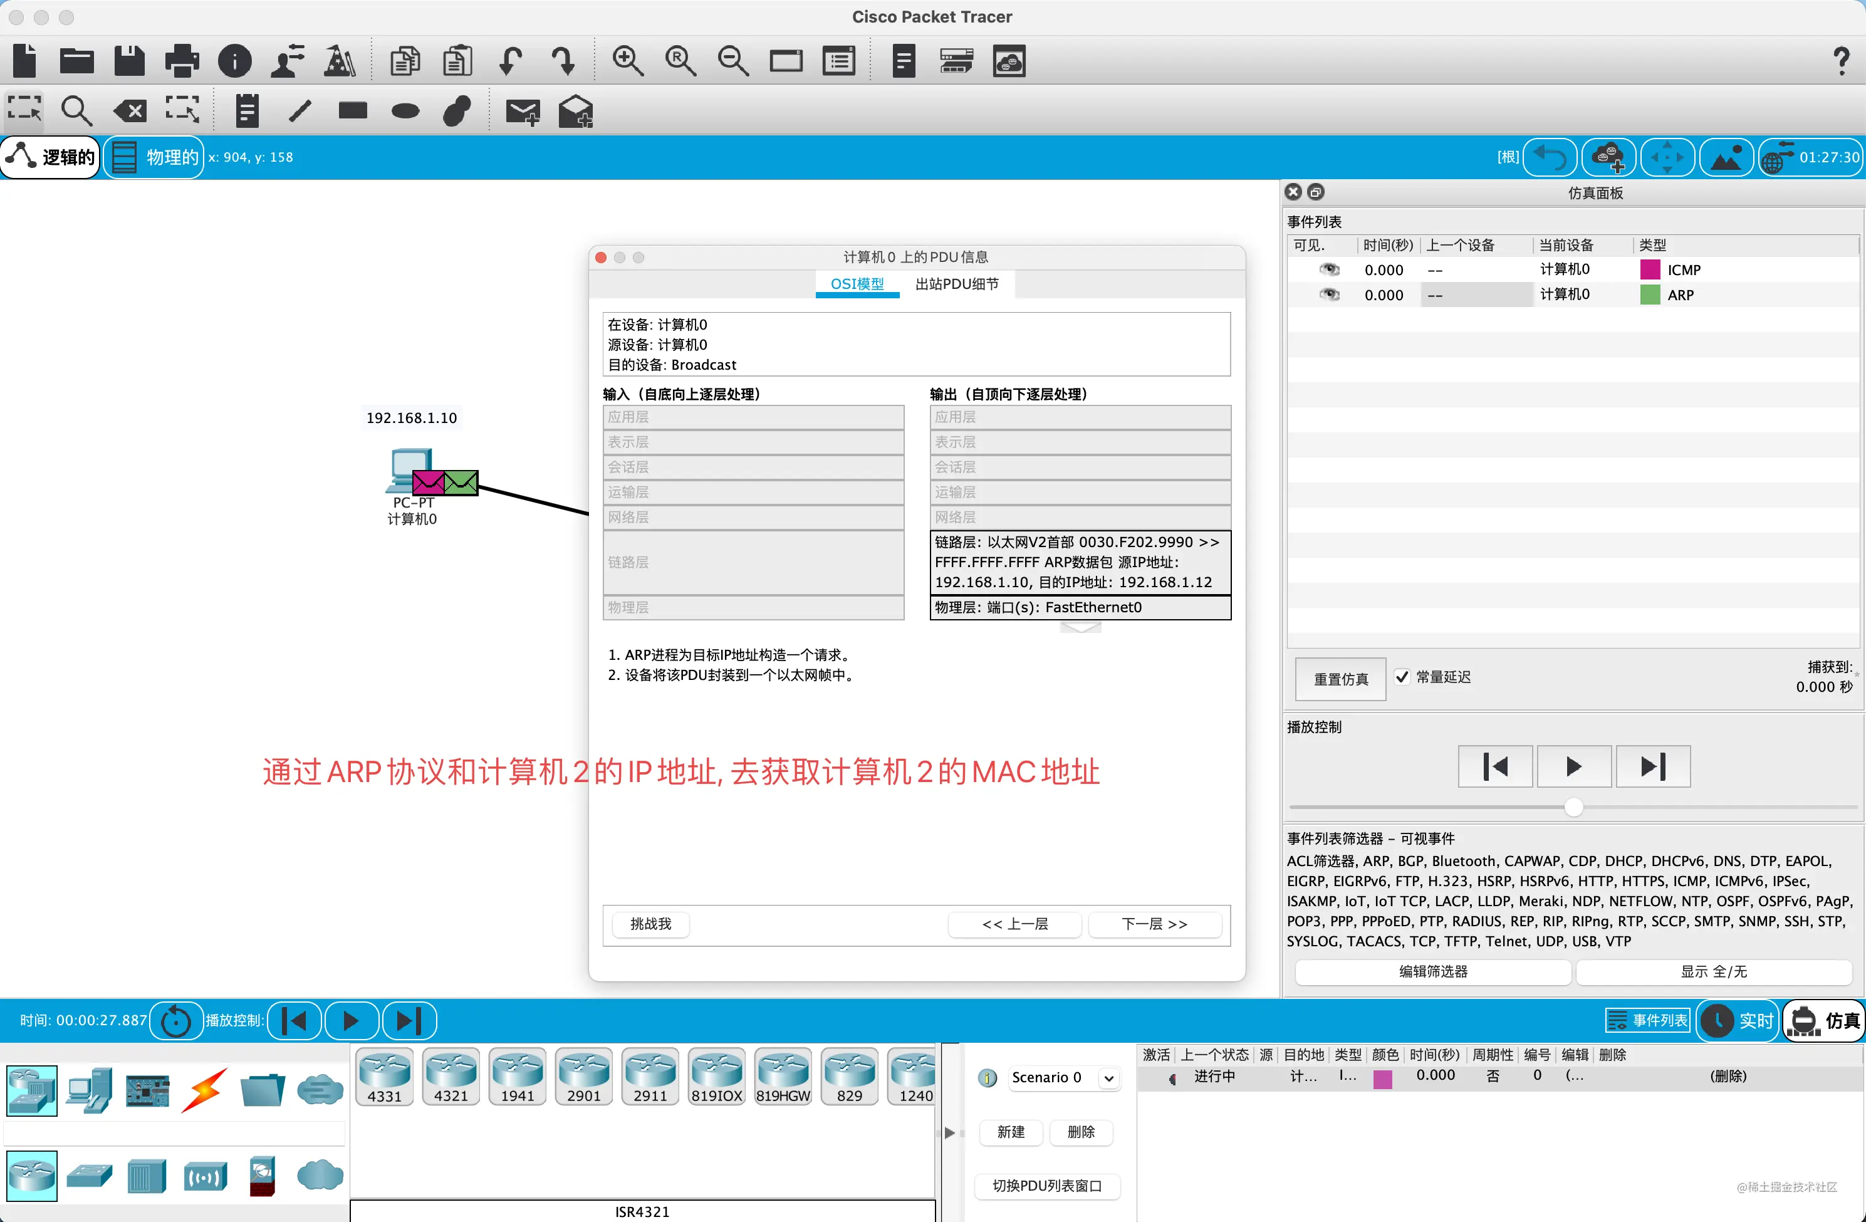Image resolution: width=1866 pixels, height=1222 pixels.
Task: Add a complex PDU open envelope
Action: [x=575, y=110]
